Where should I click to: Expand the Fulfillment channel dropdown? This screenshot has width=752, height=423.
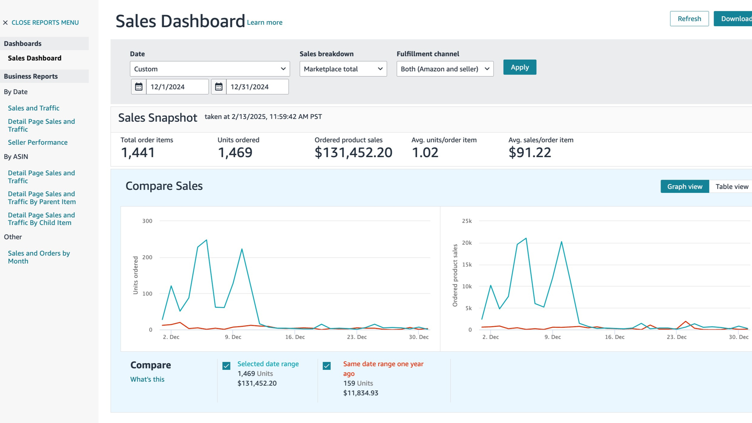(445, 69)
